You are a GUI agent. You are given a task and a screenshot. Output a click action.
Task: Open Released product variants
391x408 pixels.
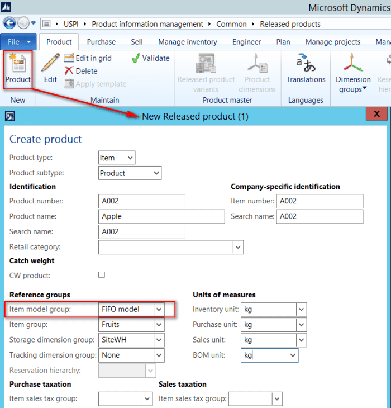[x=206, y=73]
